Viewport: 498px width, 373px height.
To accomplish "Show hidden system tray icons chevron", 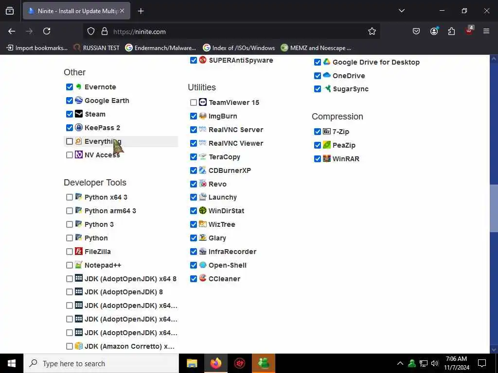I will point(400,363).
